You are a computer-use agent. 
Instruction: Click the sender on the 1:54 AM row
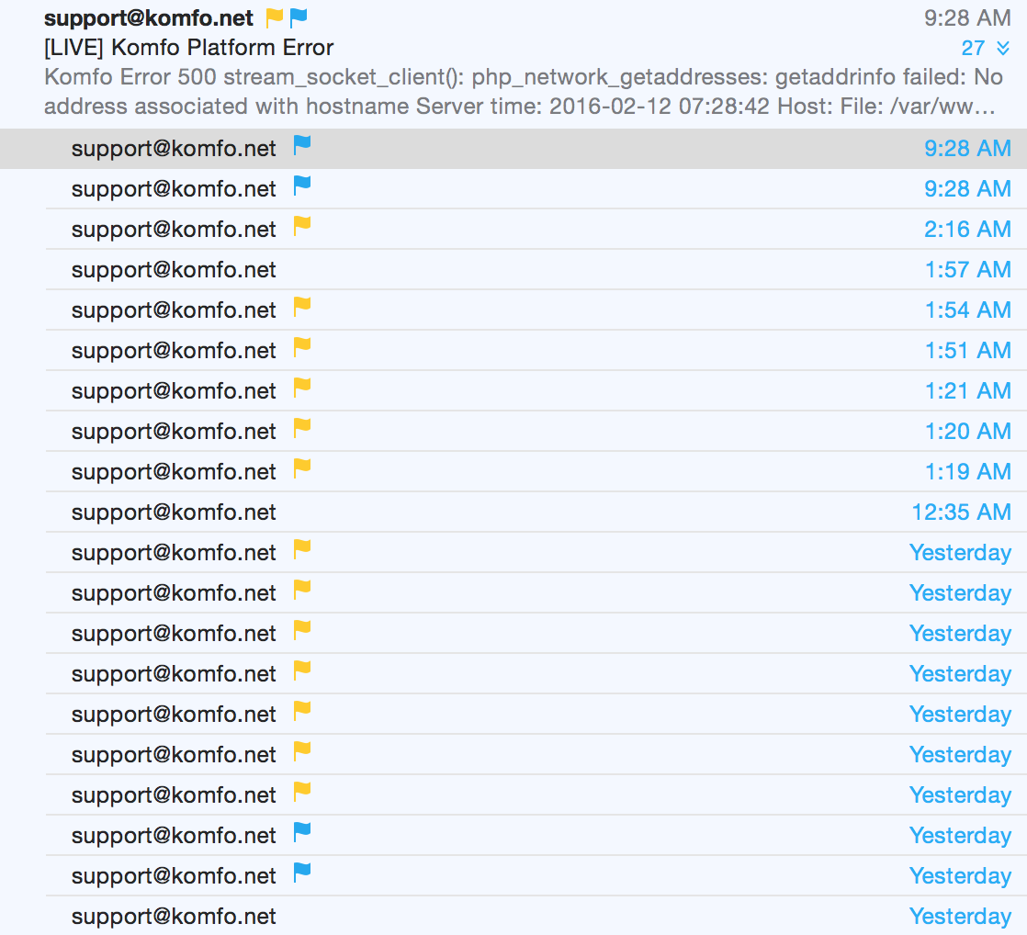(174, 310)
